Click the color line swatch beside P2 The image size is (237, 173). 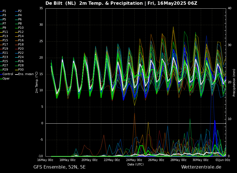pos(16,11)
